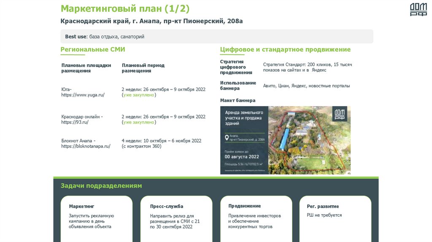Screen dimensions: 432x242
Task: Click the ДОМ.РФ logo on the banner image
Action: click(340, 114)
